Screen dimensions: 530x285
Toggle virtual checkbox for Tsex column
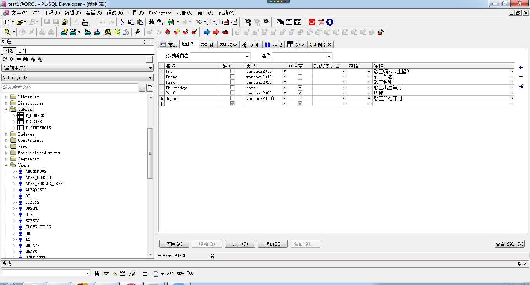(x=232, y=82)
